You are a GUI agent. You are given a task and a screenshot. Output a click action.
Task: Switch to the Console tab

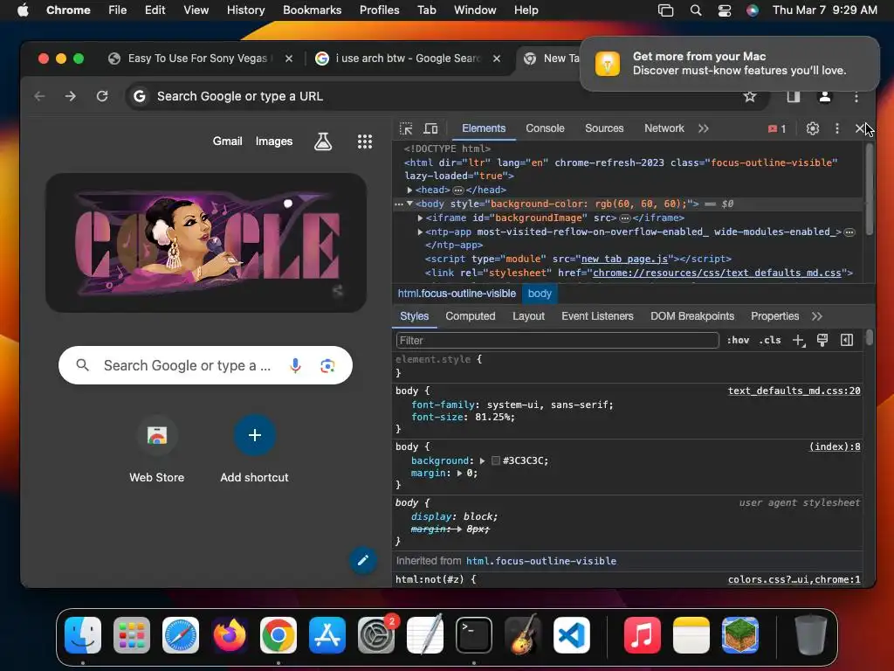point(545,128)
